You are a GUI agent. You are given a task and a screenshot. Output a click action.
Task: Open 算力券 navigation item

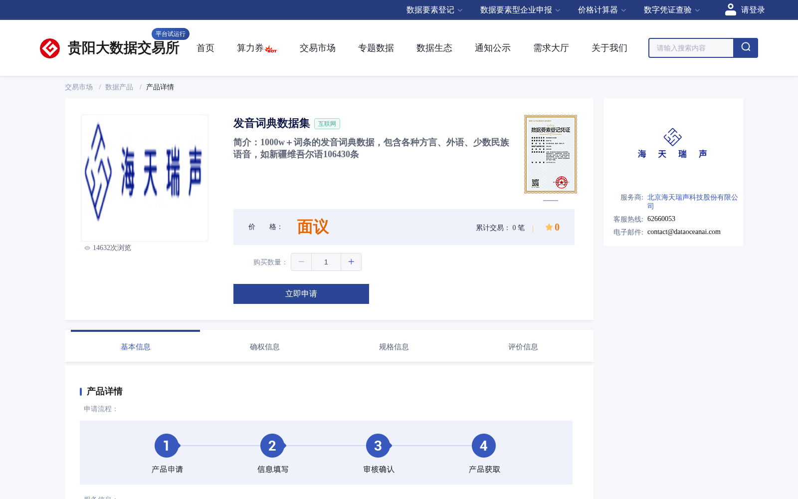[x=250, y=48]
